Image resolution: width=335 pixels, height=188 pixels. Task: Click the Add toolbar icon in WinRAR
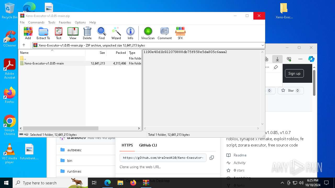[x=28, y=33]
